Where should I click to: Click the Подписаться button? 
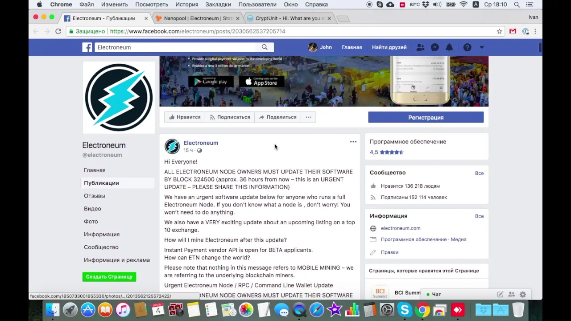pyautogui.click(x=230, y=117)
